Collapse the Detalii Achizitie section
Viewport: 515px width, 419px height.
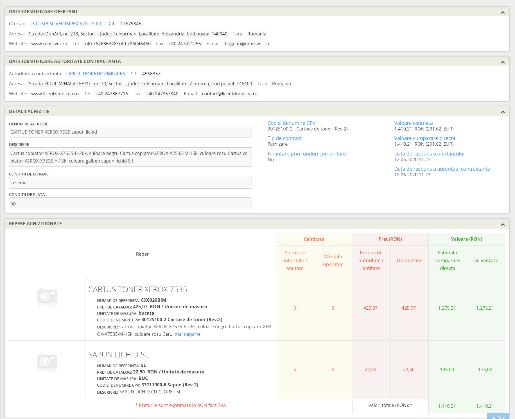tap(503, 112)
